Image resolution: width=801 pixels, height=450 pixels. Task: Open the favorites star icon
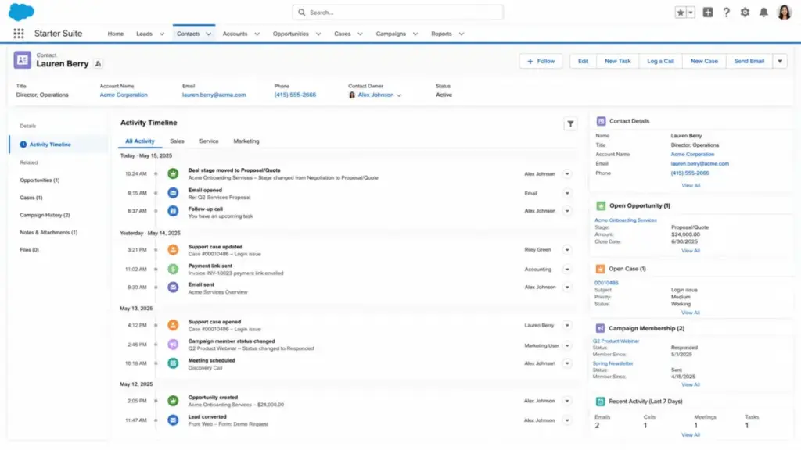pyautogui.click(x=680, y=12)
